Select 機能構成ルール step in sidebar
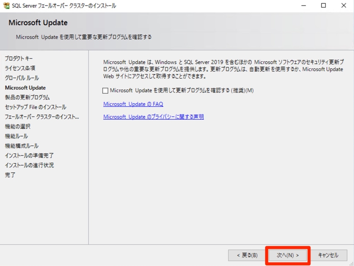Screen dimensions: 354x266 point(22,146)
